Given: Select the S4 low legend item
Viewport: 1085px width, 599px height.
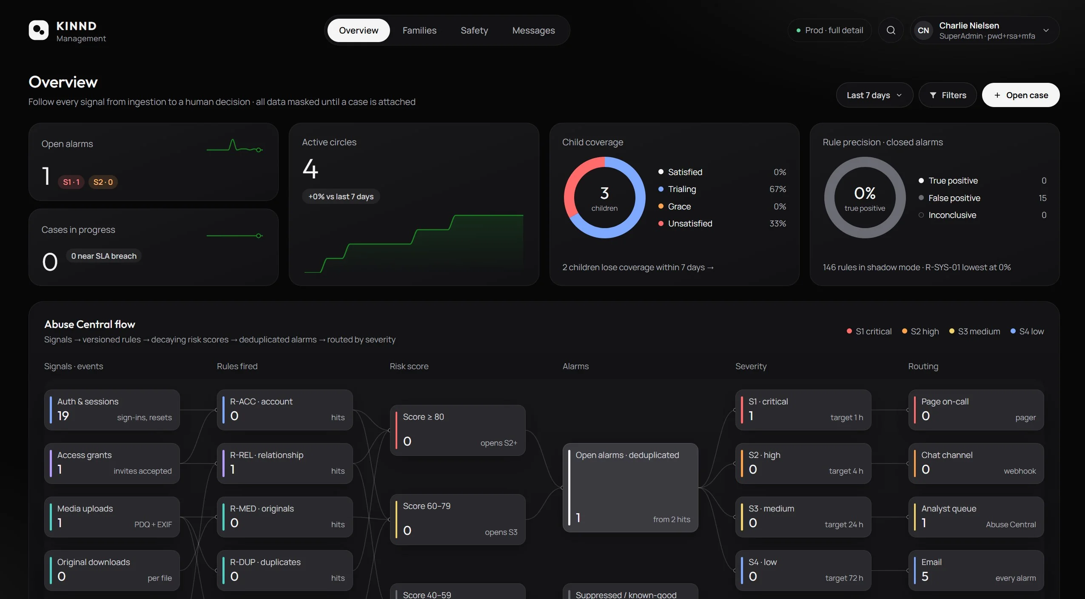Looking at the screenshot, I should (1027, 331).
